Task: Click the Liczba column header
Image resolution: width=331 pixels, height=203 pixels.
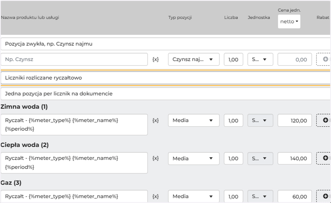Action: tap(231, 18)
